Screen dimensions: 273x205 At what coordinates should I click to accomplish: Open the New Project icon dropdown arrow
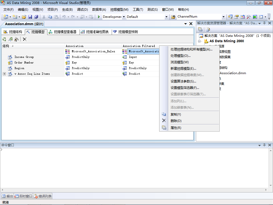(10, 17)
